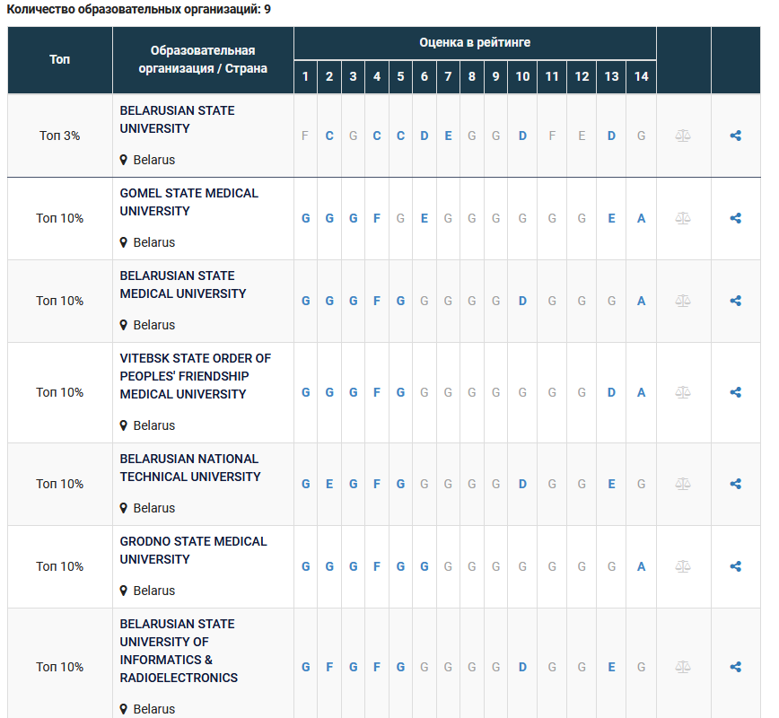Compare Vitebsk State Medical University via scales icon
This screenshot has width=779, height=718.
click(x=683, y=392)
